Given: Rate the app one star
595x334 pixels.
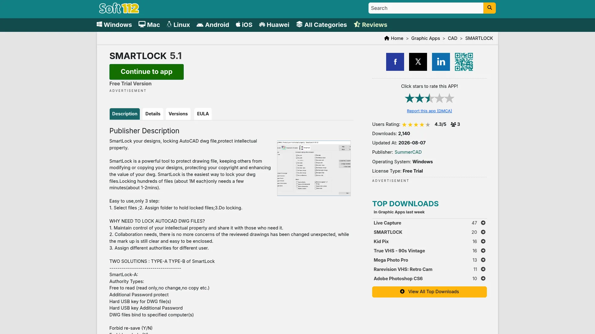Looking at the screenshot, I should [x=410, y=98].
